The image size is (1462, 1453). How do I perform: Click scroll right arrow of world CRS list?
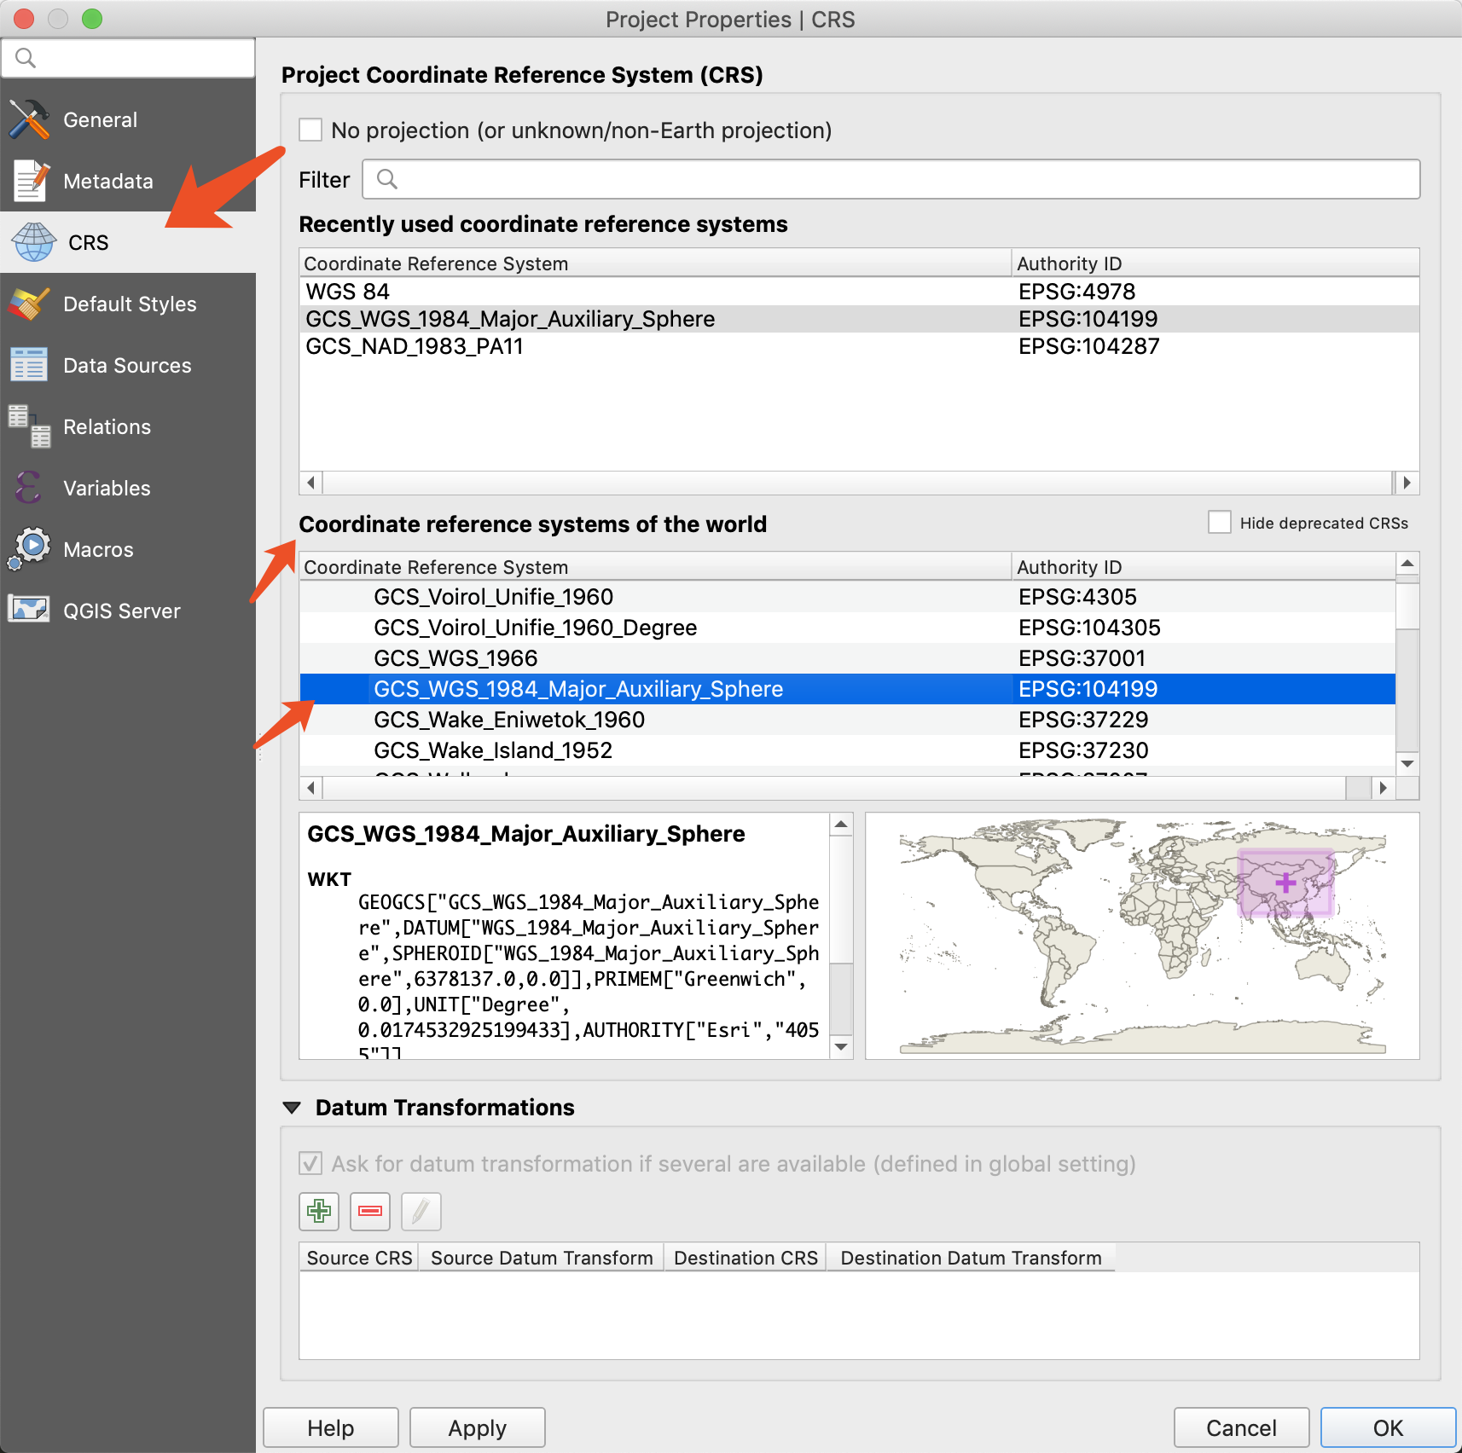click(1383, 788)
